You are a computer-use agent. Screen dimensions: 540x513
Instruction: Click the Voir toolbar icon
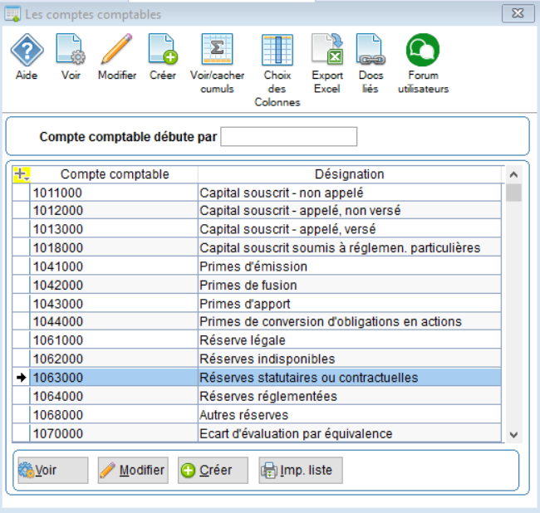click(x=71, y=51)
